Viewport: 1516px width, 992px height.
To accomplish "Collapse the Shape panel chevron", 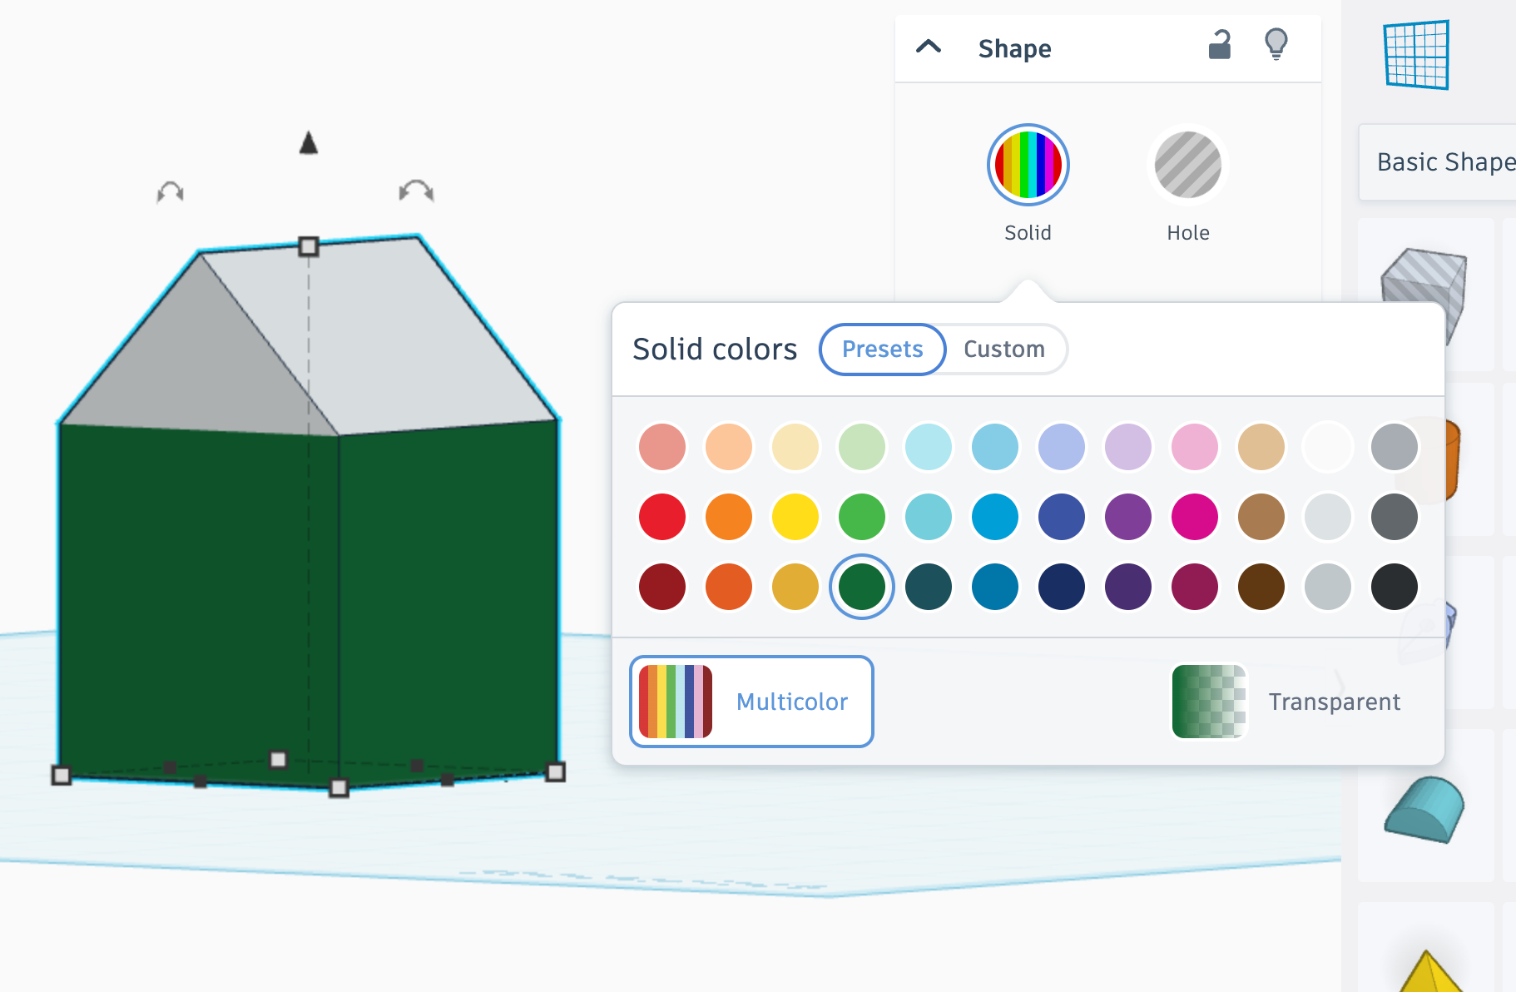I will (929, 47).
